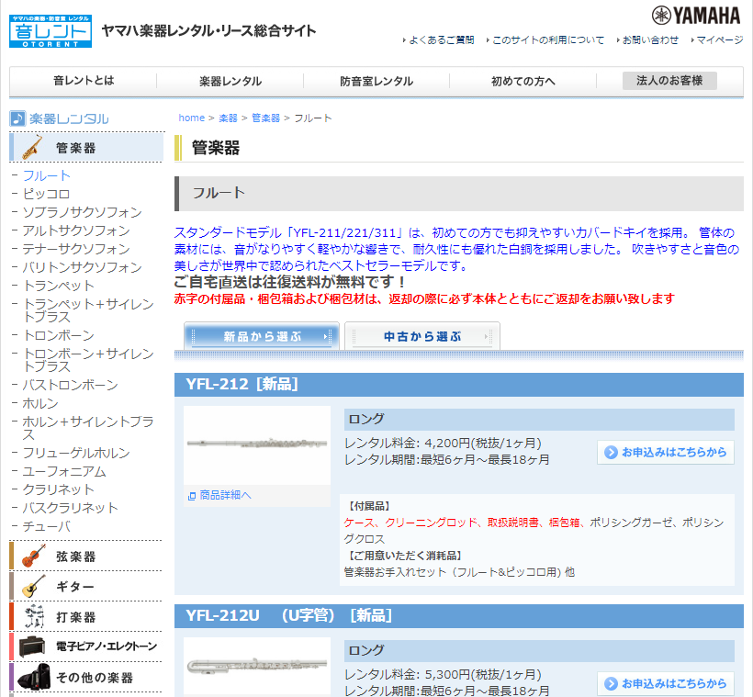The height and width of the screenshot is (697, 753).
Task: Click the YFL-212U (U字管) [新品] header bar
Action: click(x=458, y=616)
